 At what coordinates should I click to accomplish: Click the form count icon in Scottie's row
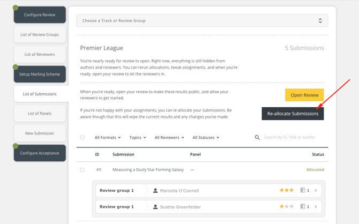[303, 206]
